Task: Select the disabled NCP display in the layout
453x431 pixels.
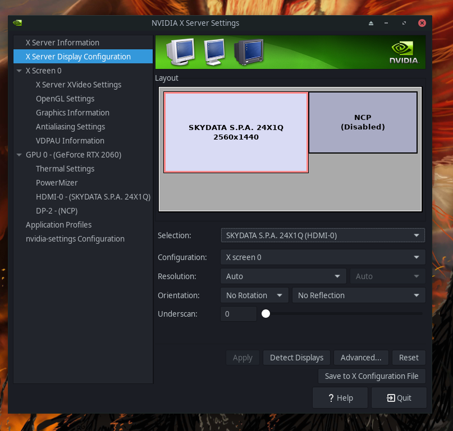Action: (x=363, y=122)
